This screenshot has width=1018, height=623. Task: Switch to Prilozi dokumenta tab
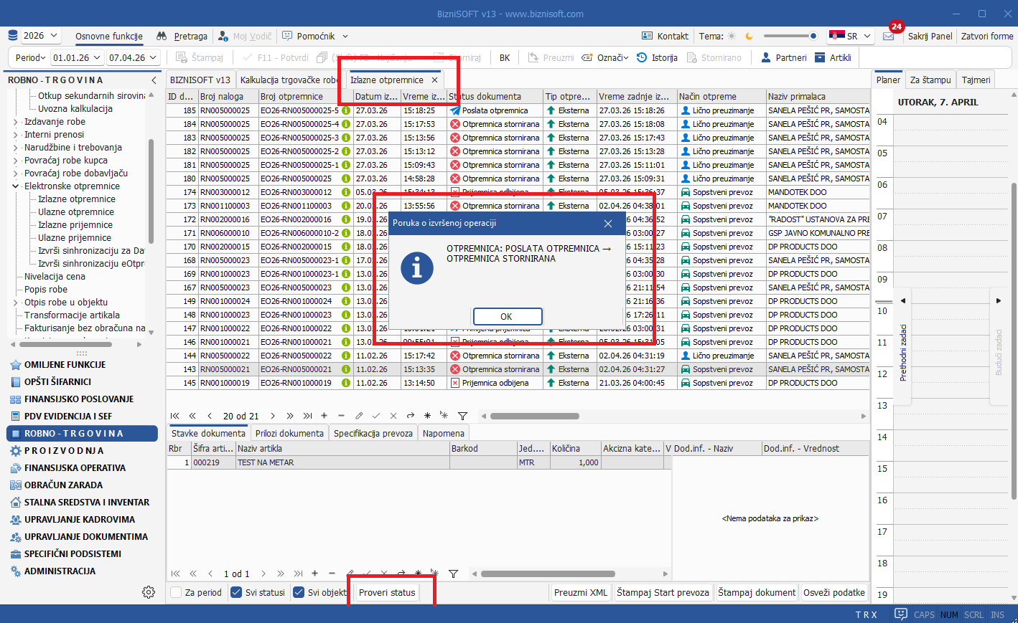(x=289, y=433)
